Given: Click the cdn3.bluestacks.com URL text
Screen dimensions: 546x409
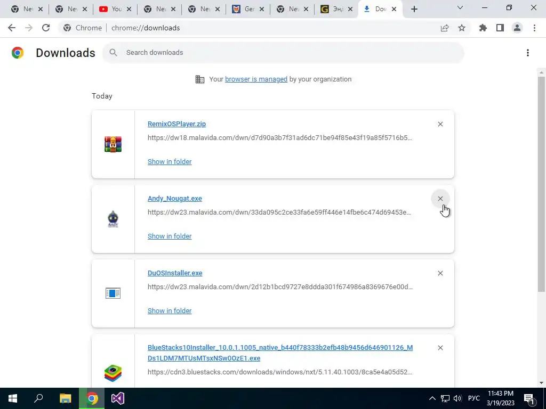Looking at the screenshot, I should [x=279, y=372].
